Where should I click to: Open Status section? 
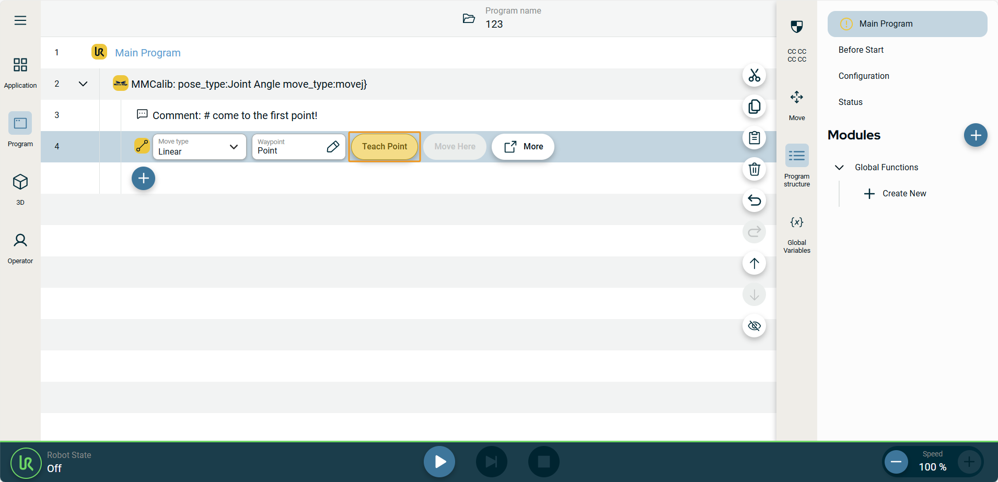(851, 102)
